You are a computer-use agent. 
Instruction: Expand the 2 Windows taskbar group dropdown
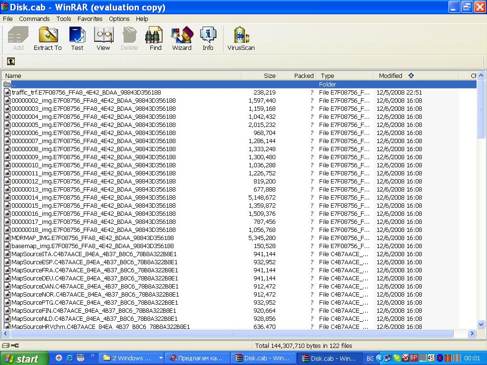pos(161,358)
